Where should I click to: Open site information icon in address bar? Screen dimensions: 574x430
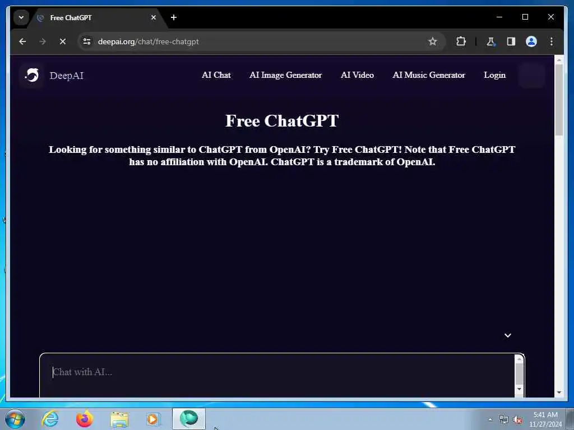pos(87,41)
